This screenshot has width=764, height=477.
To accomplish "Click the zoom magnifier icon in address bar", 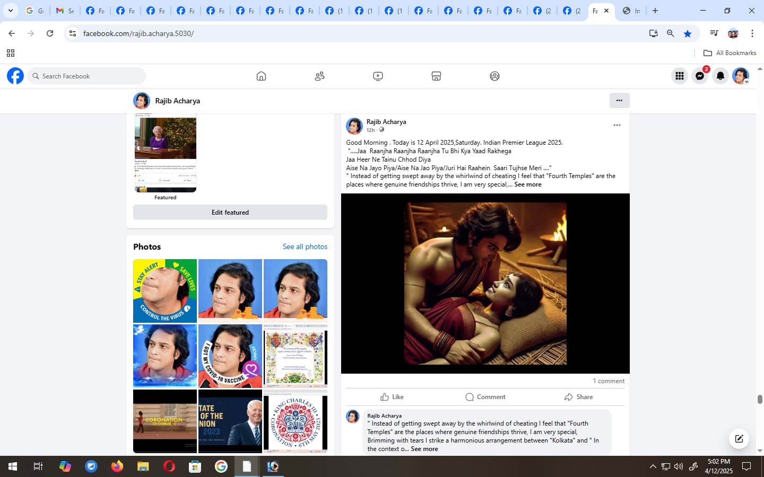I will (671, 33).
